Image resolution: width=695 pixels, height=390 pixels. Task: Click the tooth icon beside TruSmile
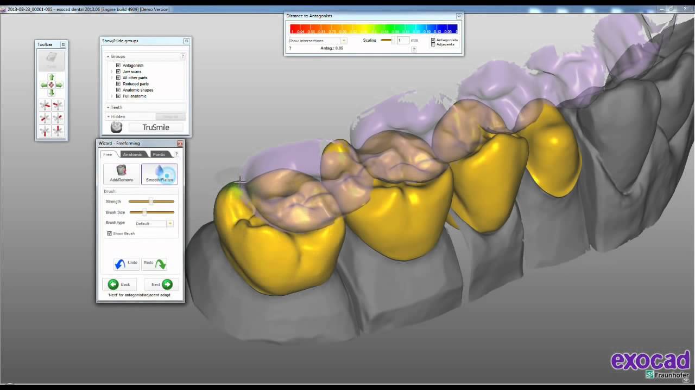(x=116, y=127)
